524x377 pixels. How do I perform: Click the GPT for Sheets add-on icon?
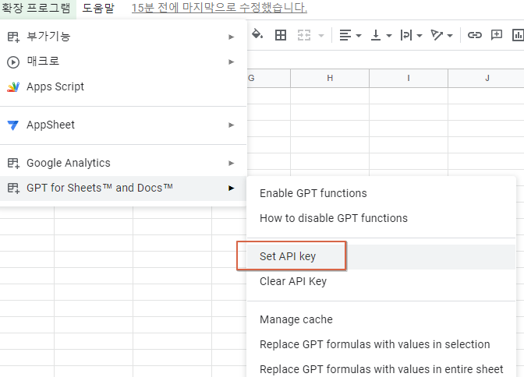pyautogui.click(x=13, y=188)
